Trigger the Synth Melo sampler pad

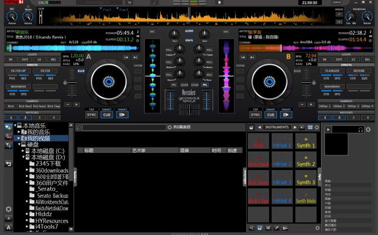(306, 196)
